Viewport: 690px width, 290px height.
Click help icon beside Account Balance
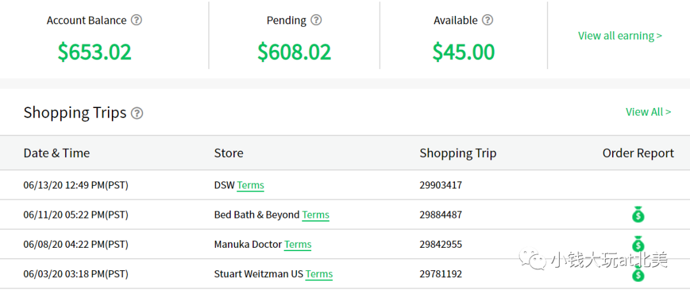(x=137, y=20)
